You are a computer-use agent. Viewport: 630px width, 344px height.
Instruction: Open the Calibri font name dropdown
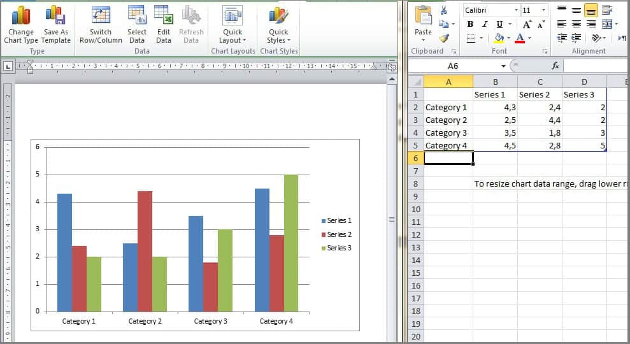[x=516, y=10]
